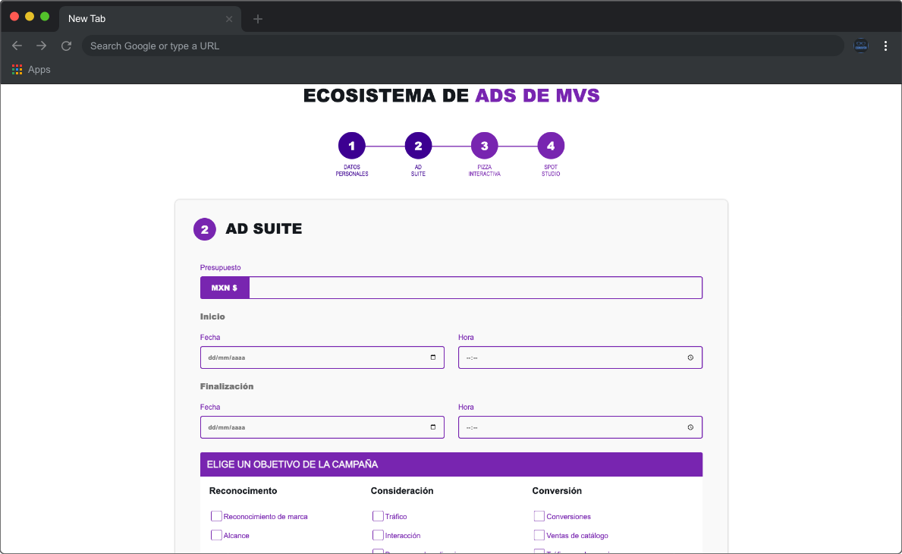Select step 2 AD Suite circle
902x554 pixels.
click(418, 146)
